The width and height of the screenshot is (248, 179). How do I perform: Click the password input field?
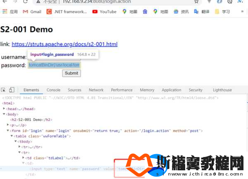tap(54, 65)
